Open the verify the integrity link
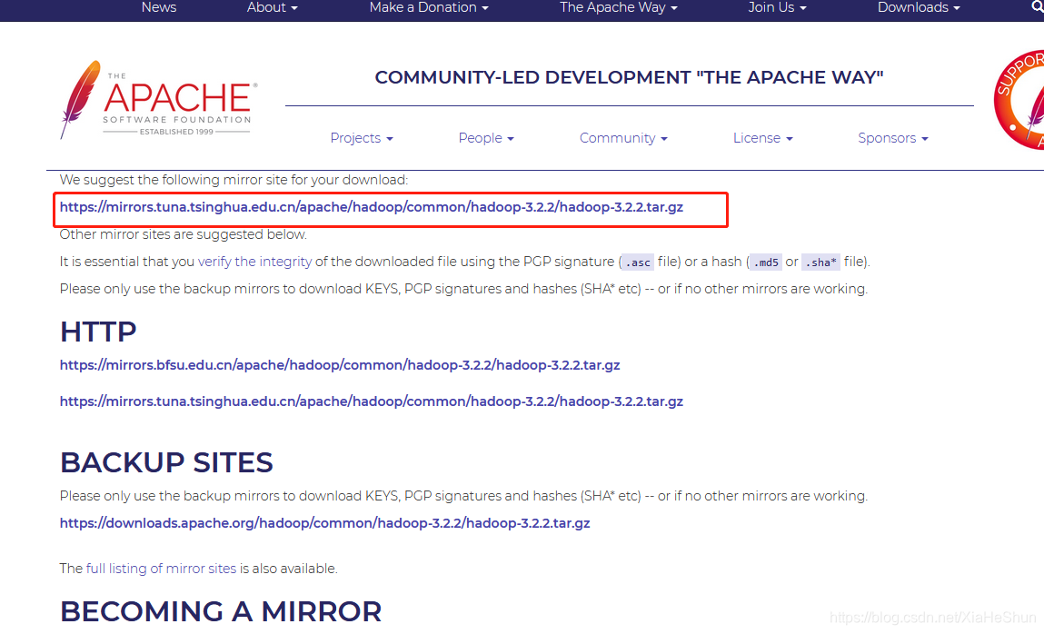This screenshot has width=1044, height=634. point(254,262)
